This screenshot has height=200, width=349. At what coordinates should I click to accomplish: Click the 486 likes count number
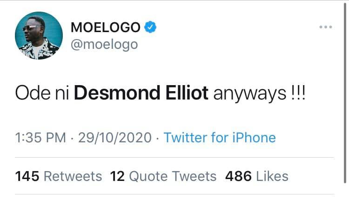pos(238,176)
